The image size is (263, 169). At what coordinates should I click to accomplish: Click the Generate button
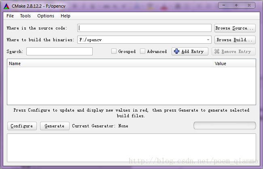coord(55,126)
